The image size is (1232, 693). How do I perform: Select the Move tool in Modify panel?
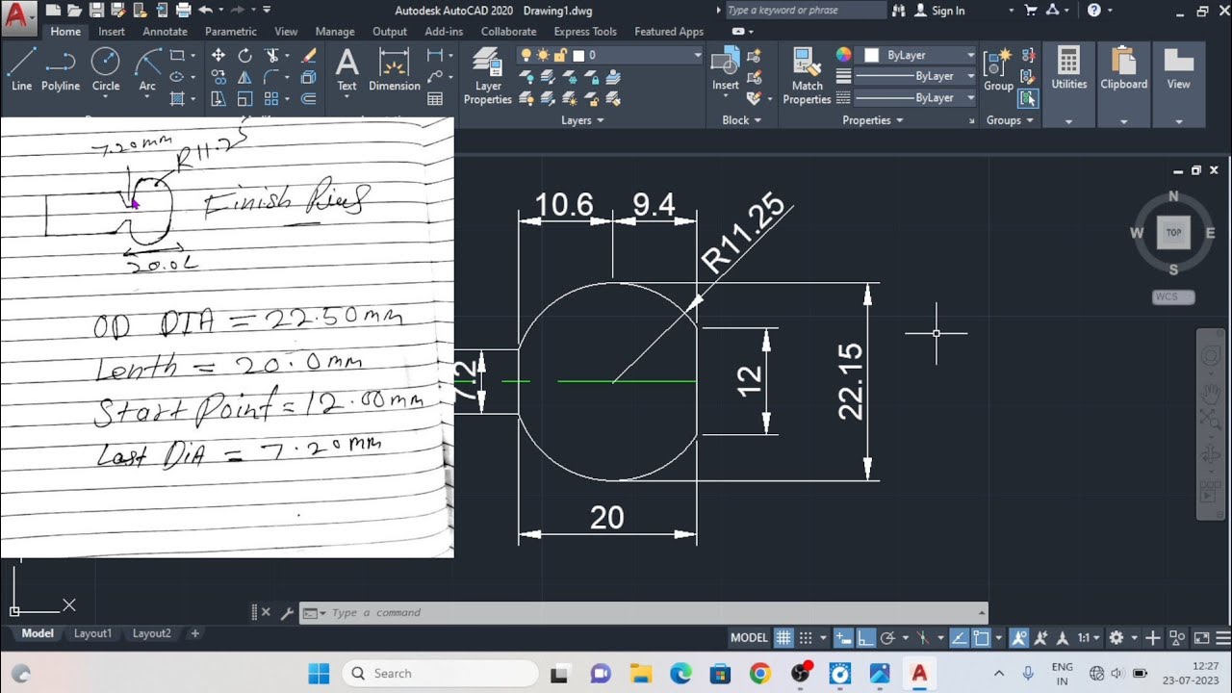(x=218, y=56)
